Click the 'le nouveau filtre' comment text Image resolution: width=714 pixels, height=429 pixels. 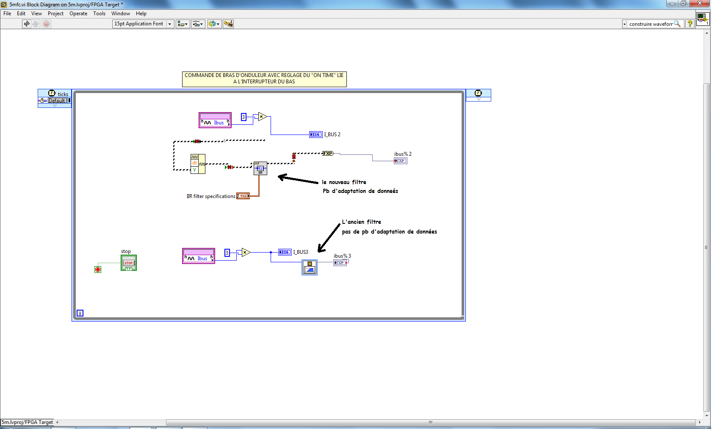point(344,182)
